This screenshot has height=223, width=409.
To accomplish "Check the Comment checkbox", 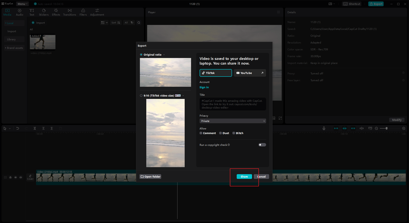I will tap(201, 133).
